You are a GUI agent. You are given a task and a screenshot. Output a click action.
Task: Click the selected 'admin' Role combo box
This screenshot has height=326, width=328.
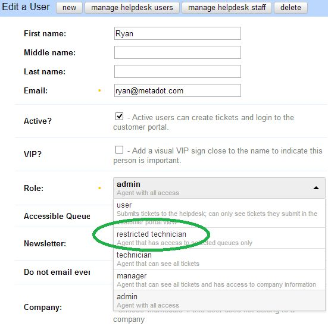pyautogui.click(x=219, y=188)
